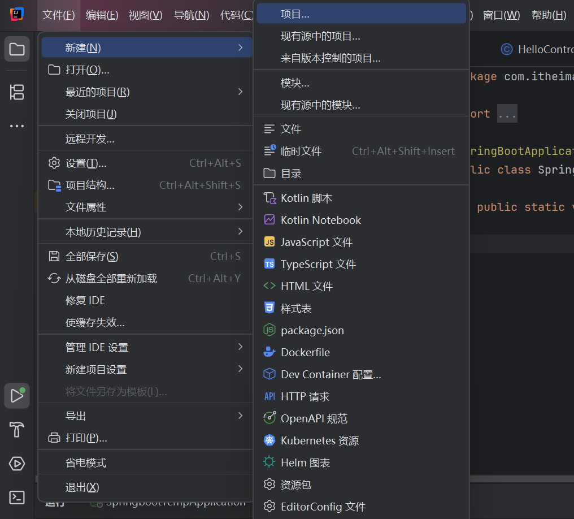Open the Run tool window with green dot

(x=17, y=396)
